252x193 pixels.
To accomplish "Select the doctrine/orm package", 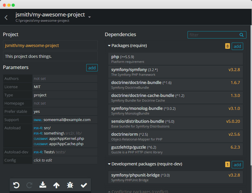I will coord(175,136).
